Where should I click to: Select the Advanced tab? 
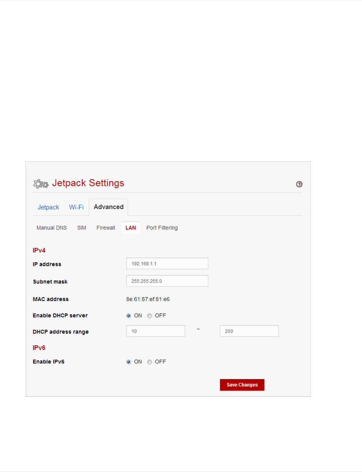[108, 207]
